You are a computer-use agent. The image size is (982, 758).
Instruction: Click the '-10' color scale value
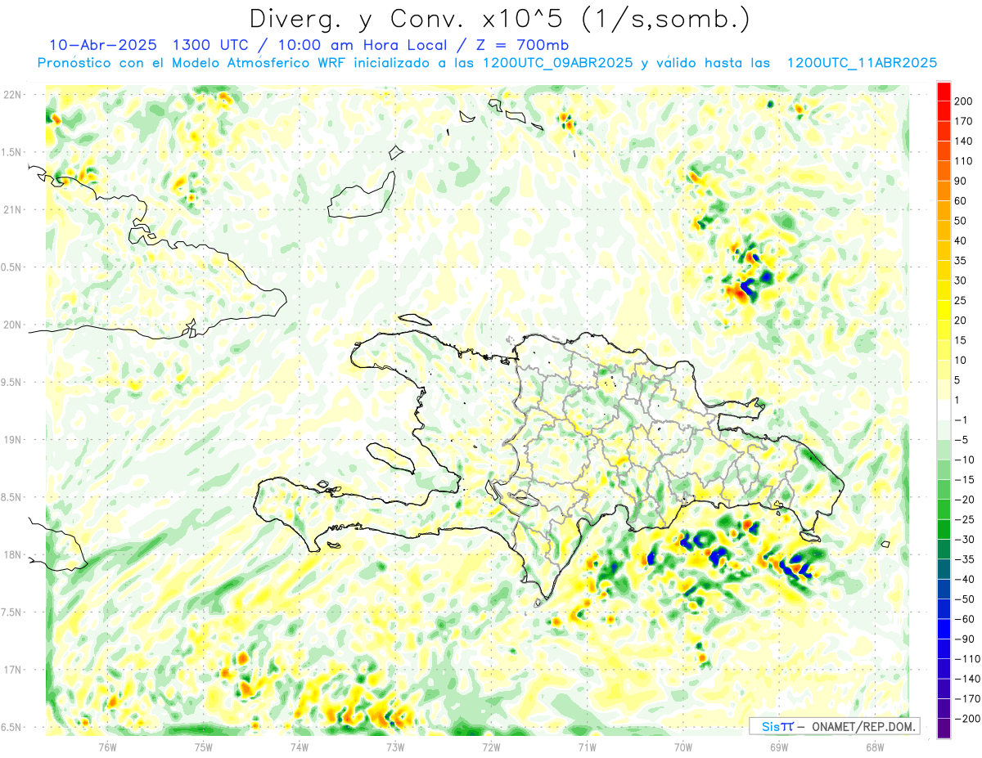pyautogui.click(x=965, y=460)
